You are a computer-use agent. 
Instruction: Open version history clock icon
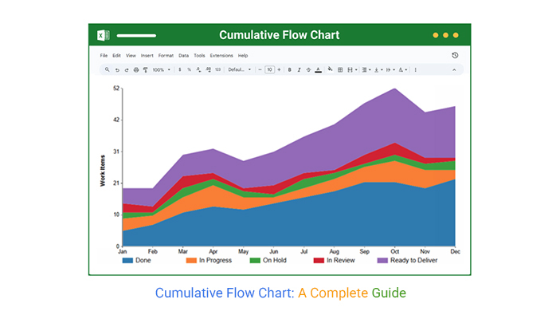pyautogui.click(x=455, y=56)
